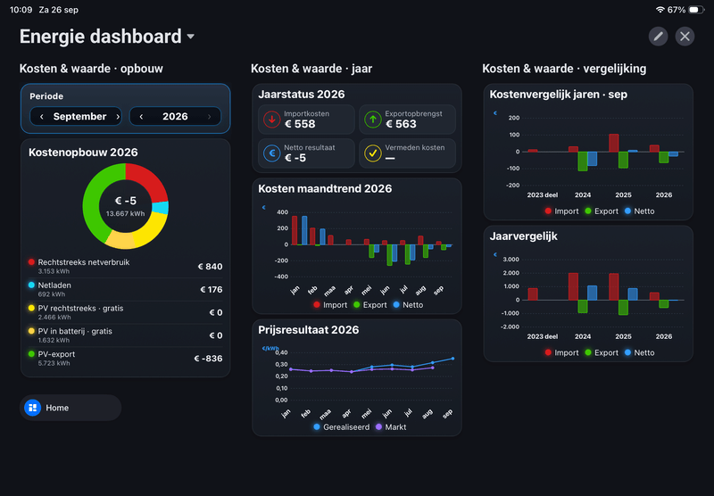714x496 pixels.
Task: Tap the Home navigation button
Action: 71,408
